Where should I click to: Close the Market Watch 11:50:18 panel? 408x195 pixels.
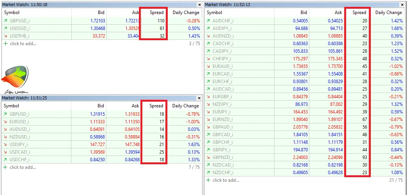pos(200,5)
